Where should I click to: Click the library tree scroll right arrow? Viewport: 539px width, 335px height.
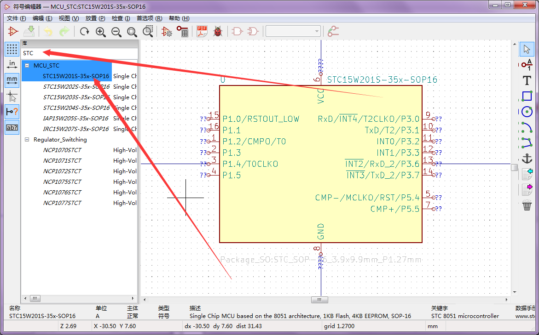[133, 299]
